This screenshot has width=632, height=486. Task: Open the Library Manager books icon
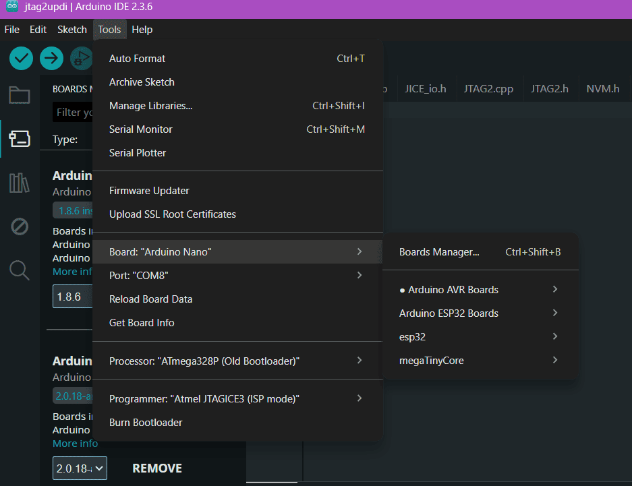pos(20,183)
